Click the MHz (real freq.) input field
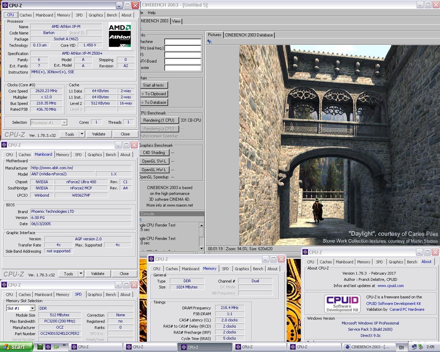The height and width of the screenshot is (352, 440). point(183,48)
